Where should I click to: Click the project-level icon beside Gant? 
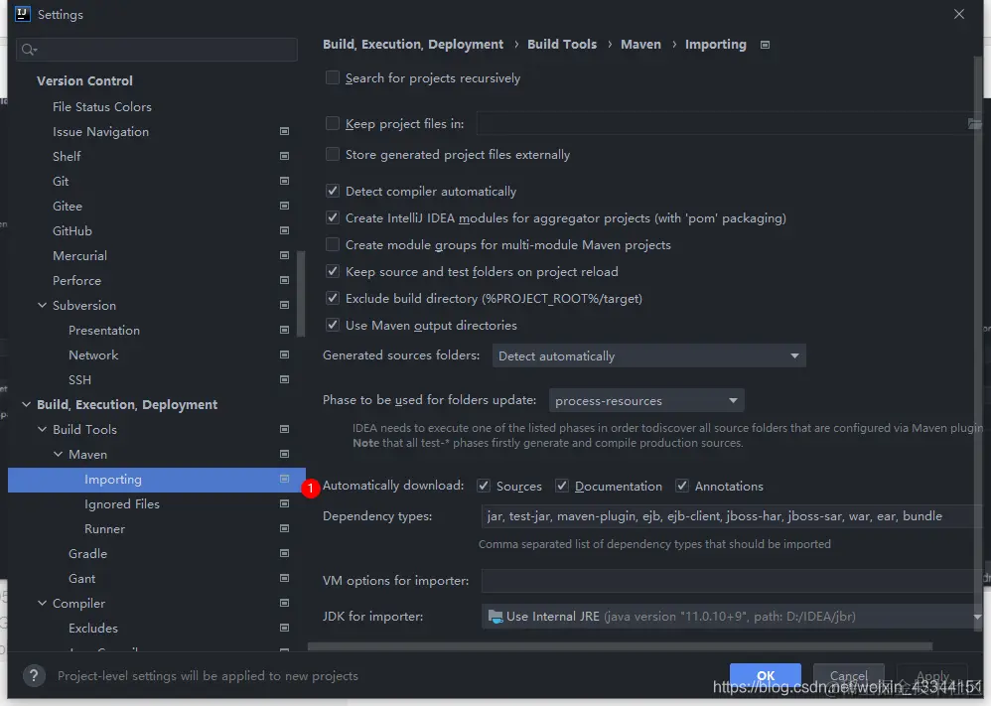click(284, 578)
